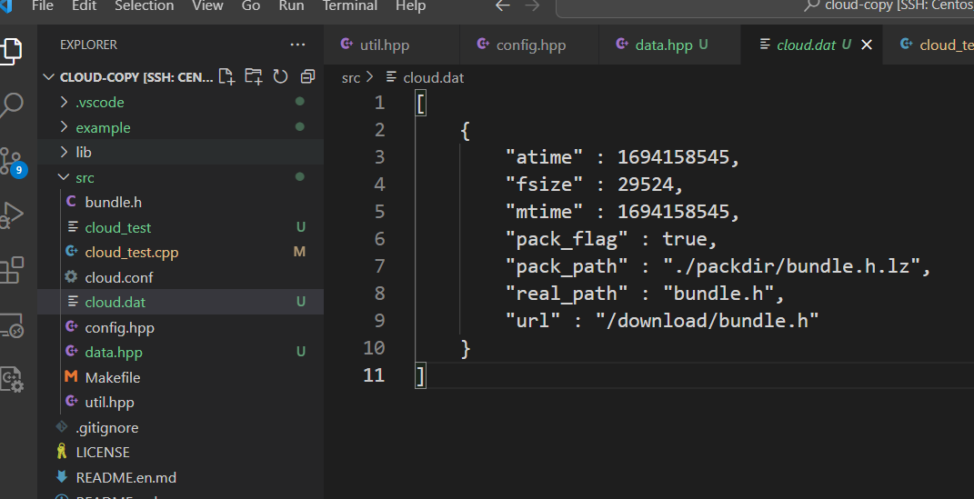974x499 pixels.
Task: Open the Makefile in explorer
Action: 180,376
